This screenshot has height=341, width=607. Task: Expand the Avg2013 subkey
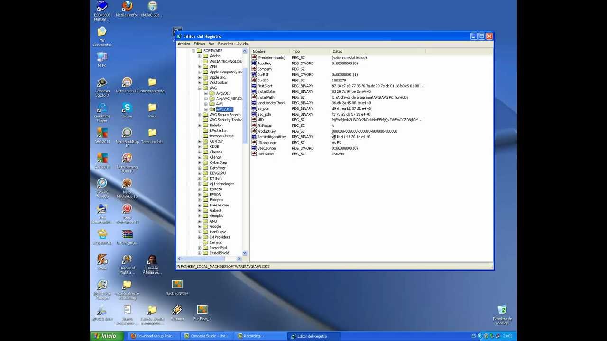coord(206,93)
